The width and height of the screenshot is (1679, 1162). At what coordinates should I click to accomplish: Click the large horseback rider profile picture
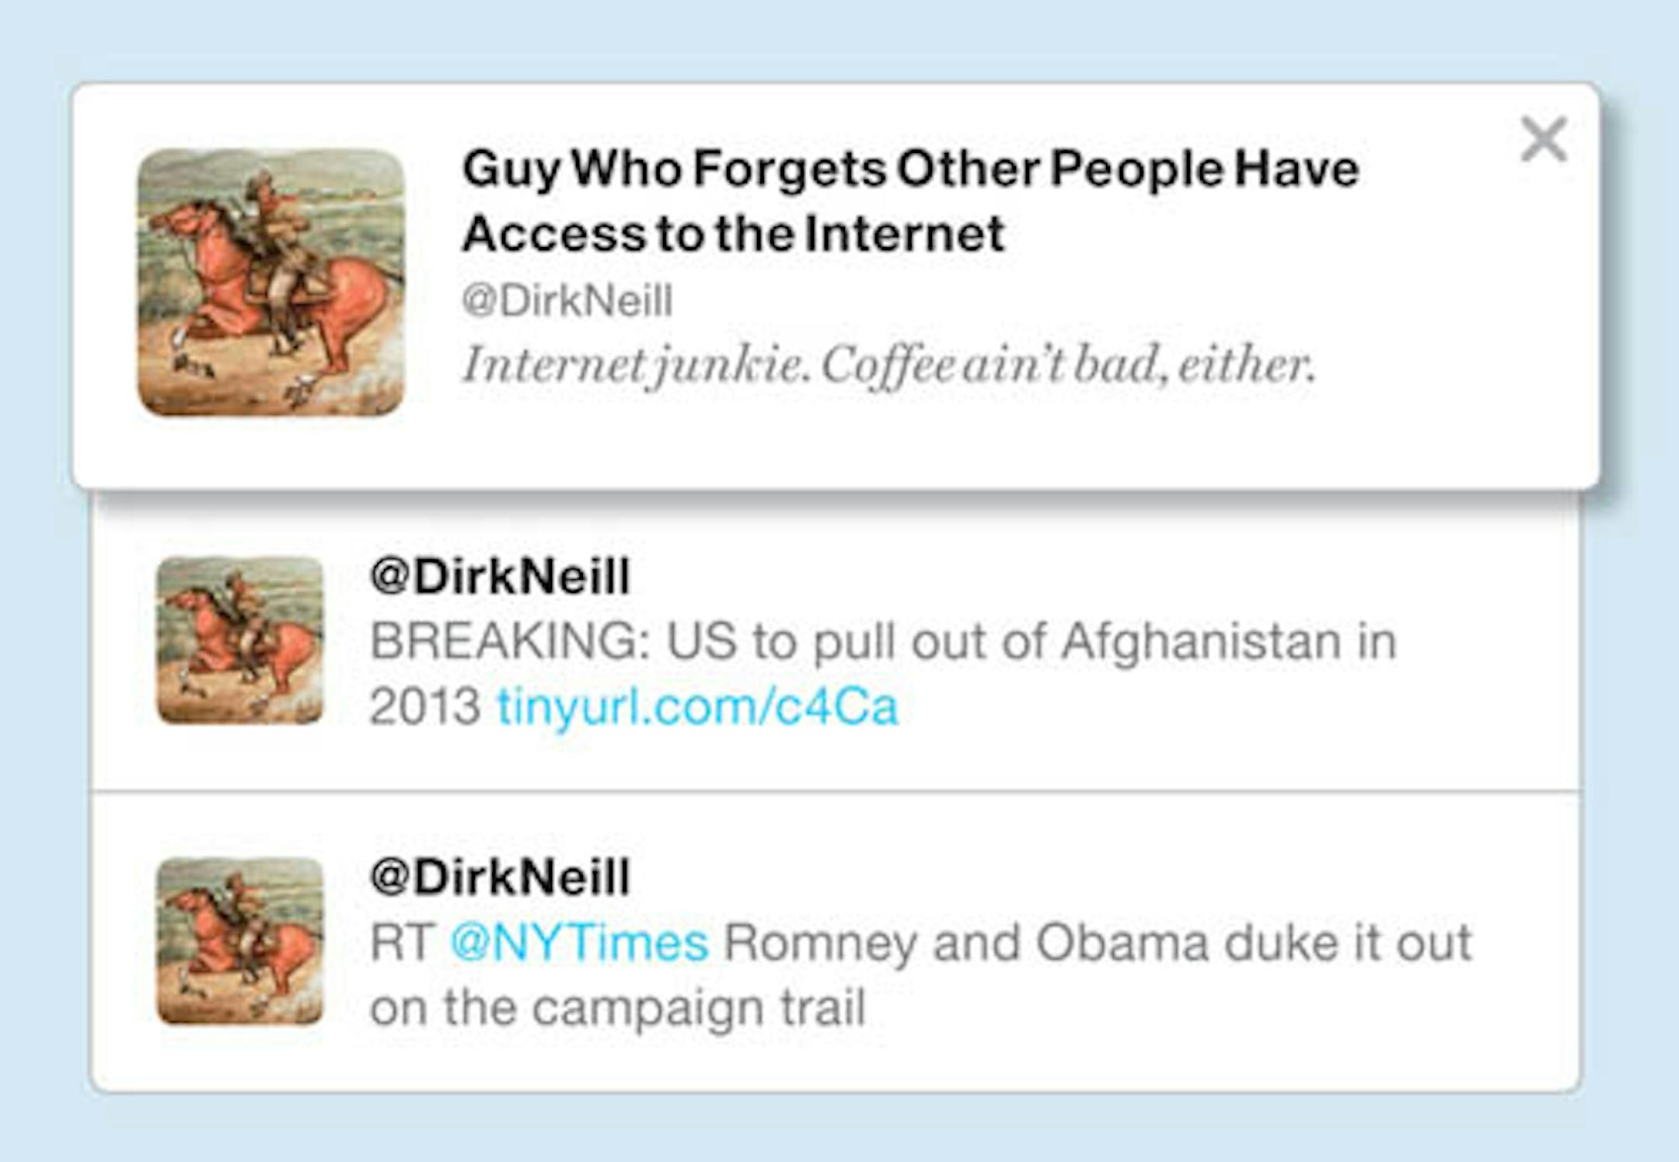271,282
